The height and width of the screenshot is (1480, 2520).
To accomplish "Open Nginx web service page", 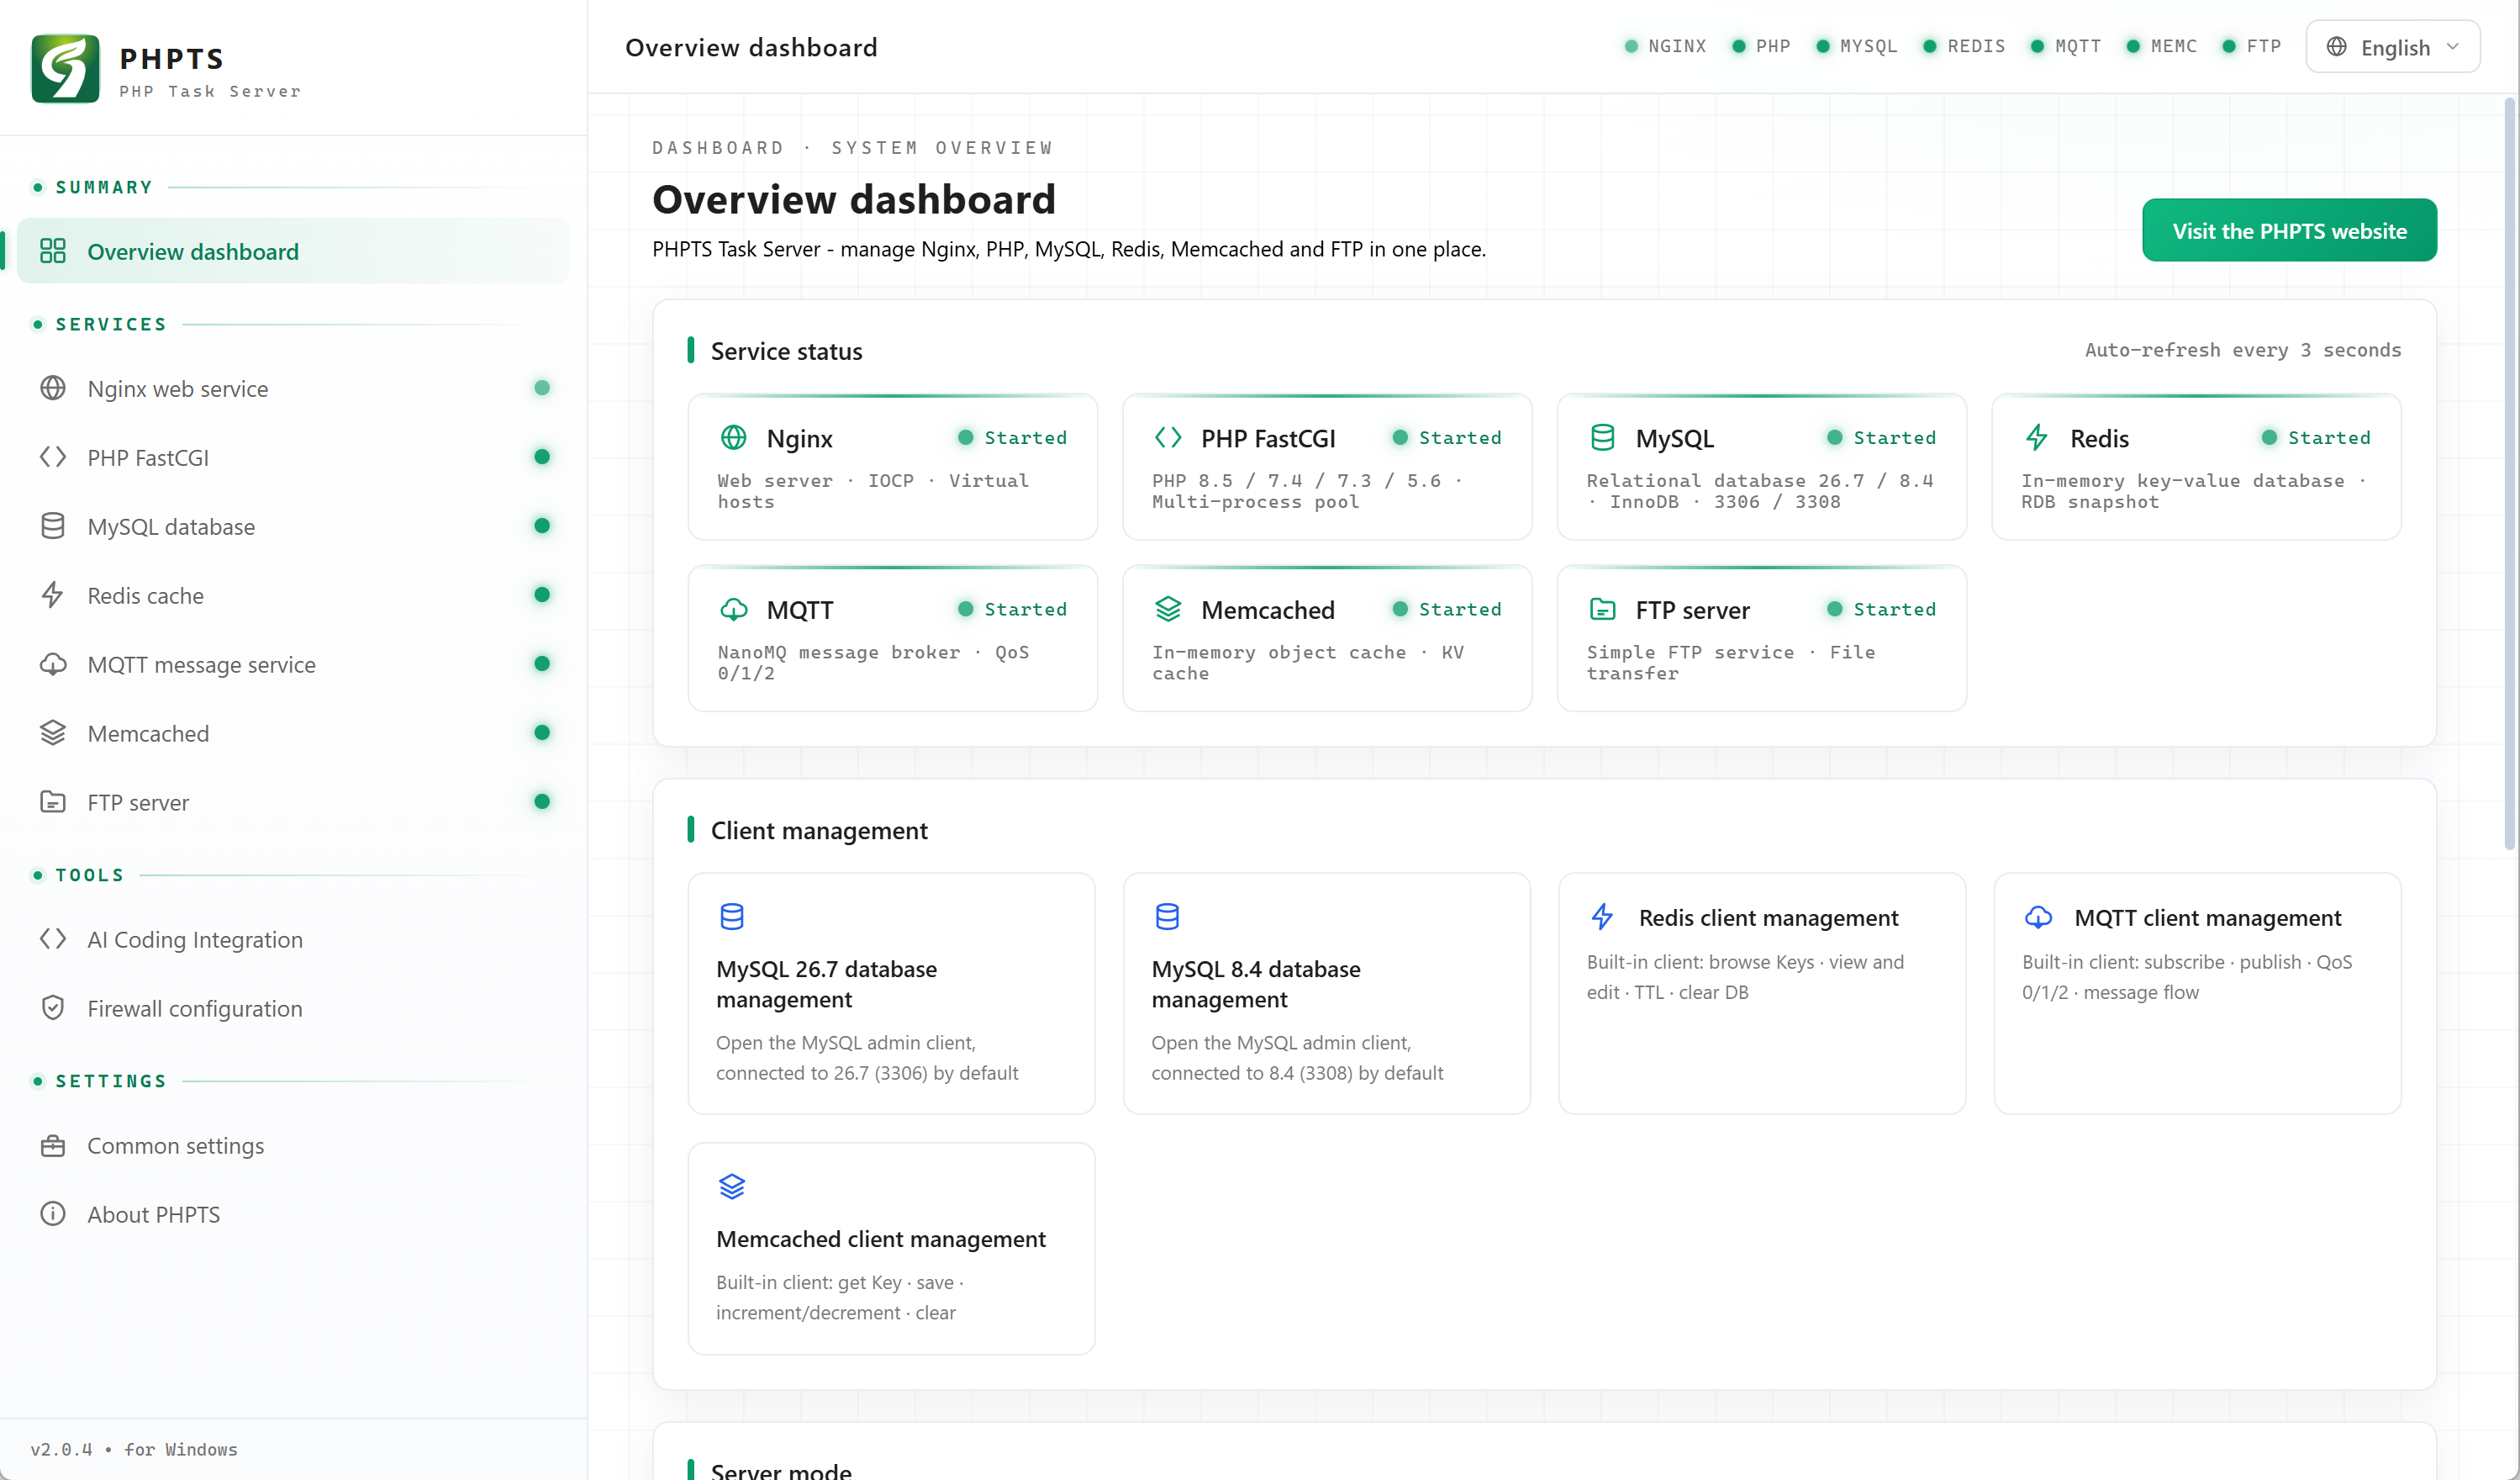I will (x=293, y=388).
